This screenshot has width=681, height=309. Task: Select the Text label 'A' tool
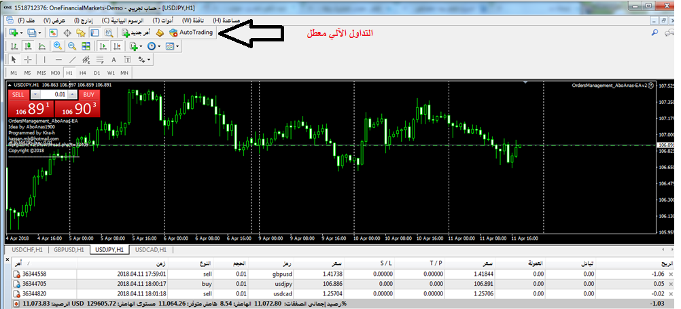[x=113, y=60]
